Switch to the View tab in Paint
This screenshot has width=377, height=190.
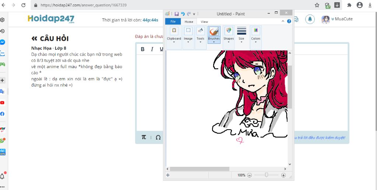[x=204, y=22]
